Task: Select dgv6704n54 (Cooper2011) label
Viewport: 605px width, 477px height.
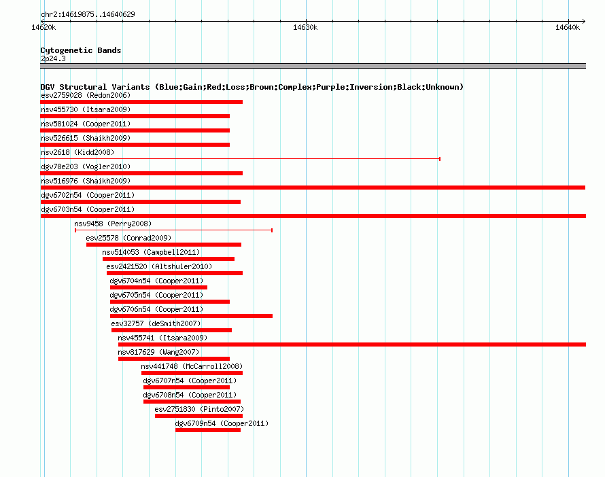Action: (156, 281)
